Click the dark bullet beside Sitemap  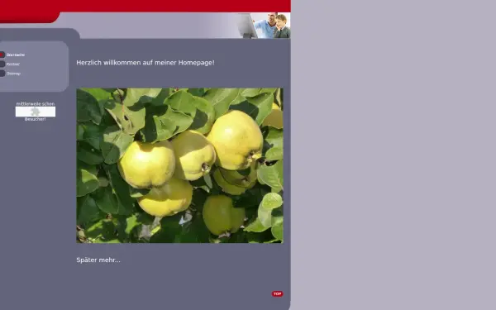pyautogui.click(x=2, y=74)
